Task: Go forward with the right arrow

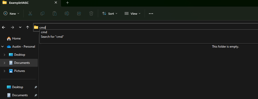Action: pos(12,27)
